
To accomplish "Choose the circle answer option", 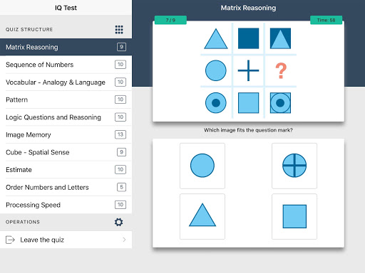I will point(202,166).
